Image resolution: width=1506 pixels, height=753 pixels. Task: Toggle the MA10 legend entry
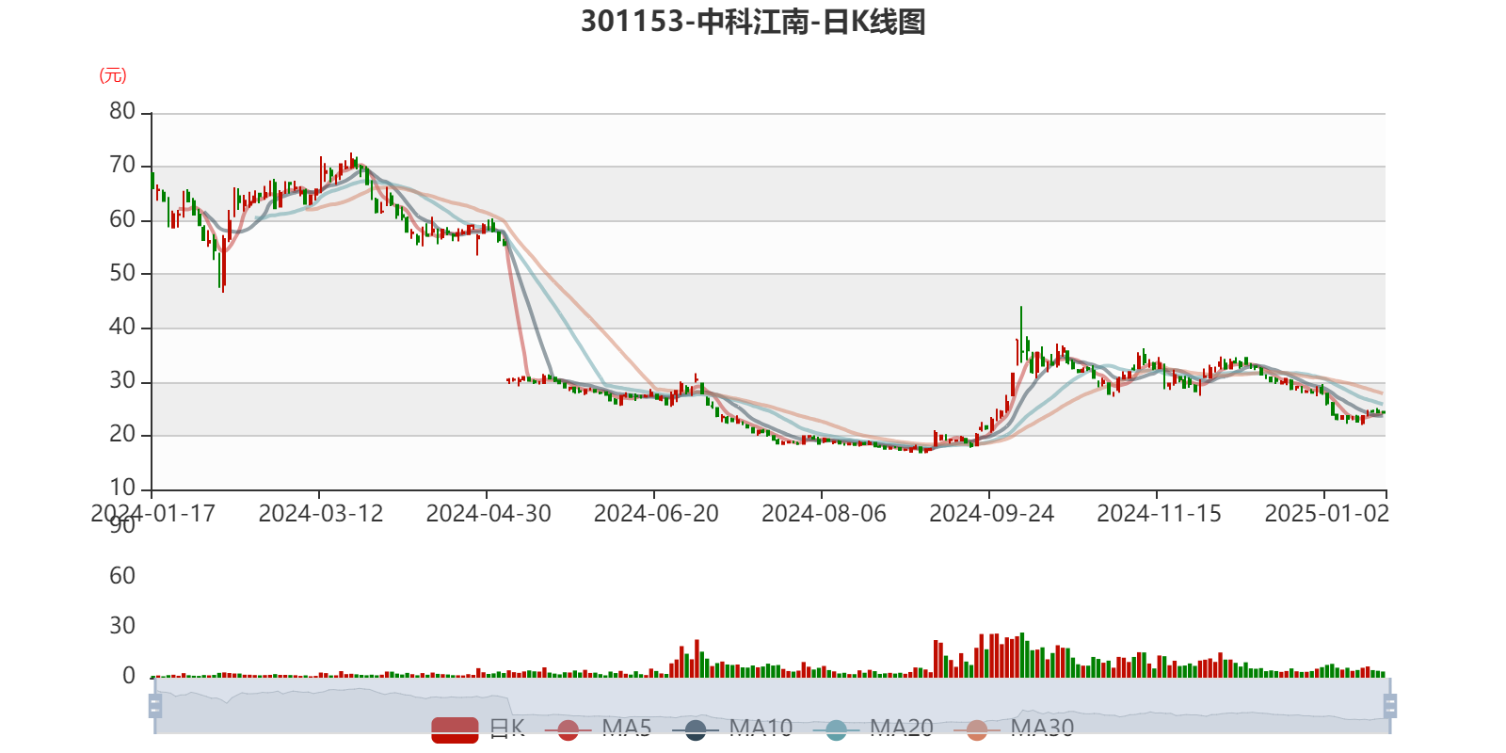[x=732, y=729]
